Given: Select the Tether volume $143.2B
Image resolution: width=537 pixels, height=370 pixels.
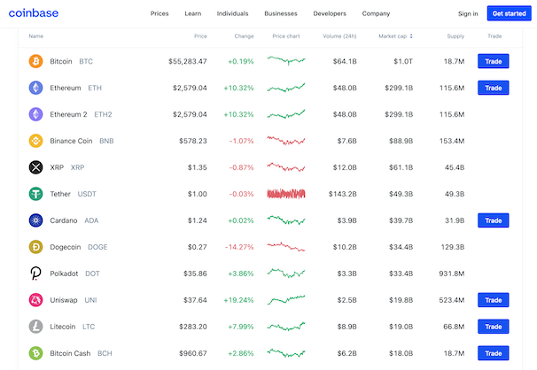Looking at the screenshot, I should coord(342,194).
